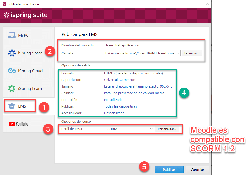The height and width of the screenshot is (175, 249).
Task: Click the blue iSpring Space star icon
Action: 12,53
